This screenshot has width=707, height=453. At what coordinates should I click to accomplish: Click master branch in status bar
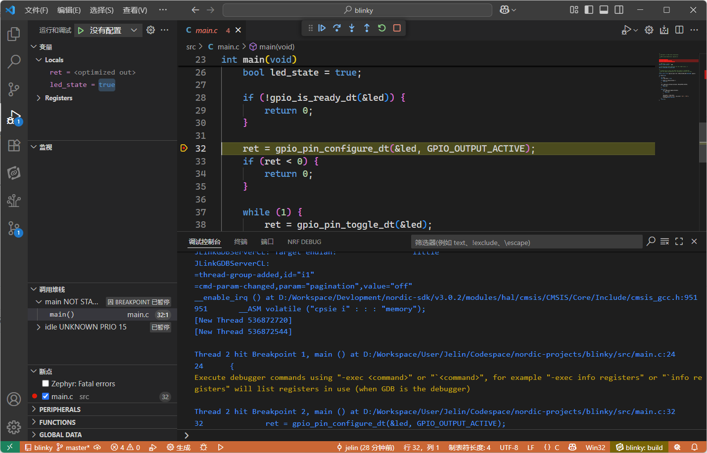point(74,448)
